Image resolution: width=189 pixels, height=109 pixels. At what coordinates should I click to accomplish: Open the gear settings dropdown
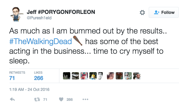(142, 12)
